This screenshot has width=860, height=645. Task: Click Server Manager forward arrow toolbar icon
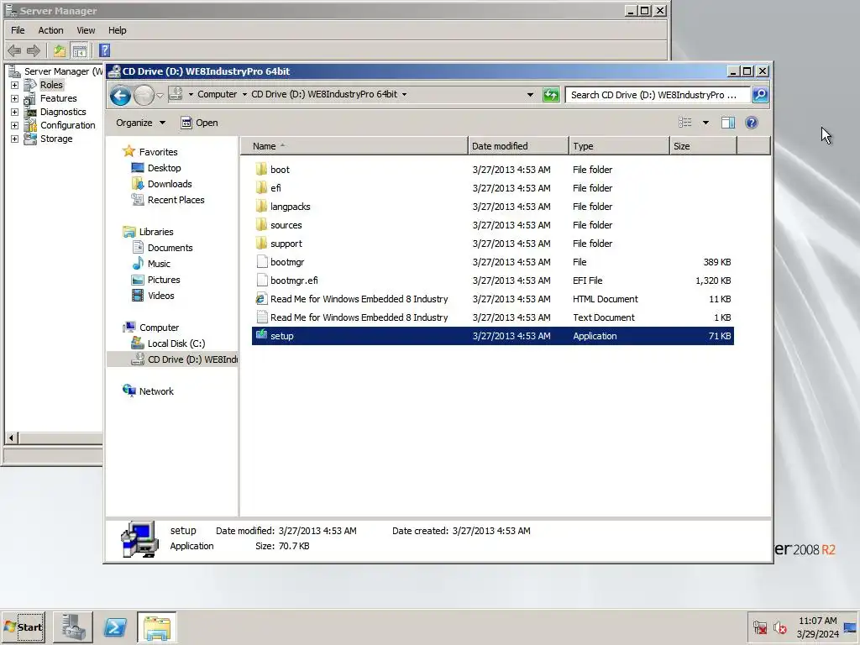click(34, 51)
